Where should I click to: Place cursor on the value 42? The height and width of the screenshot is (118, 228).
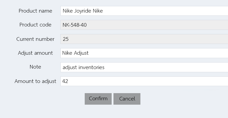(65, 81)
